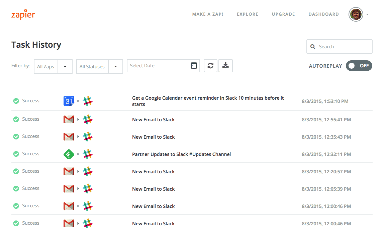Viewport: 387px width, 235px height.
Task: Open the All Statuses filter dropdown
Action: click(99, 66)
